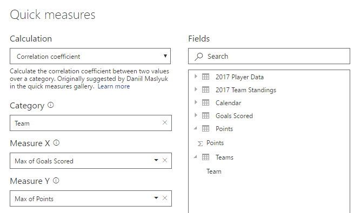The height and width of the screenshot is (213, 354).
Task: Expand the 2017 Player Data table
Action: tap(196, 77)
